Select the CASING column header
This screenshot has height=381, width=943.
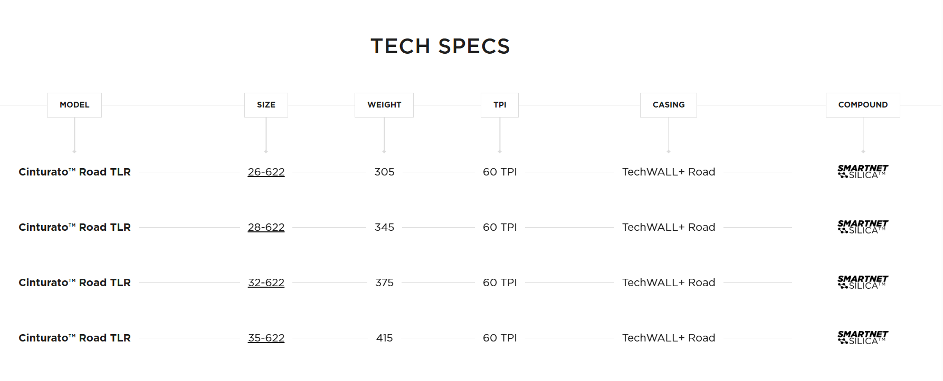[x=669, y=105]
